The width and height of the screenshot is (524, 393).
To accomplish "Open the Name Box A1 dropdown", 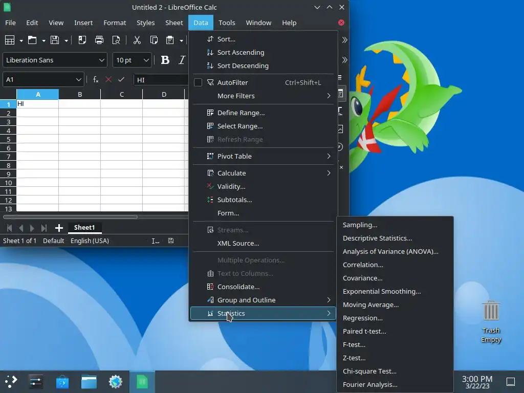I will point(78,79).
